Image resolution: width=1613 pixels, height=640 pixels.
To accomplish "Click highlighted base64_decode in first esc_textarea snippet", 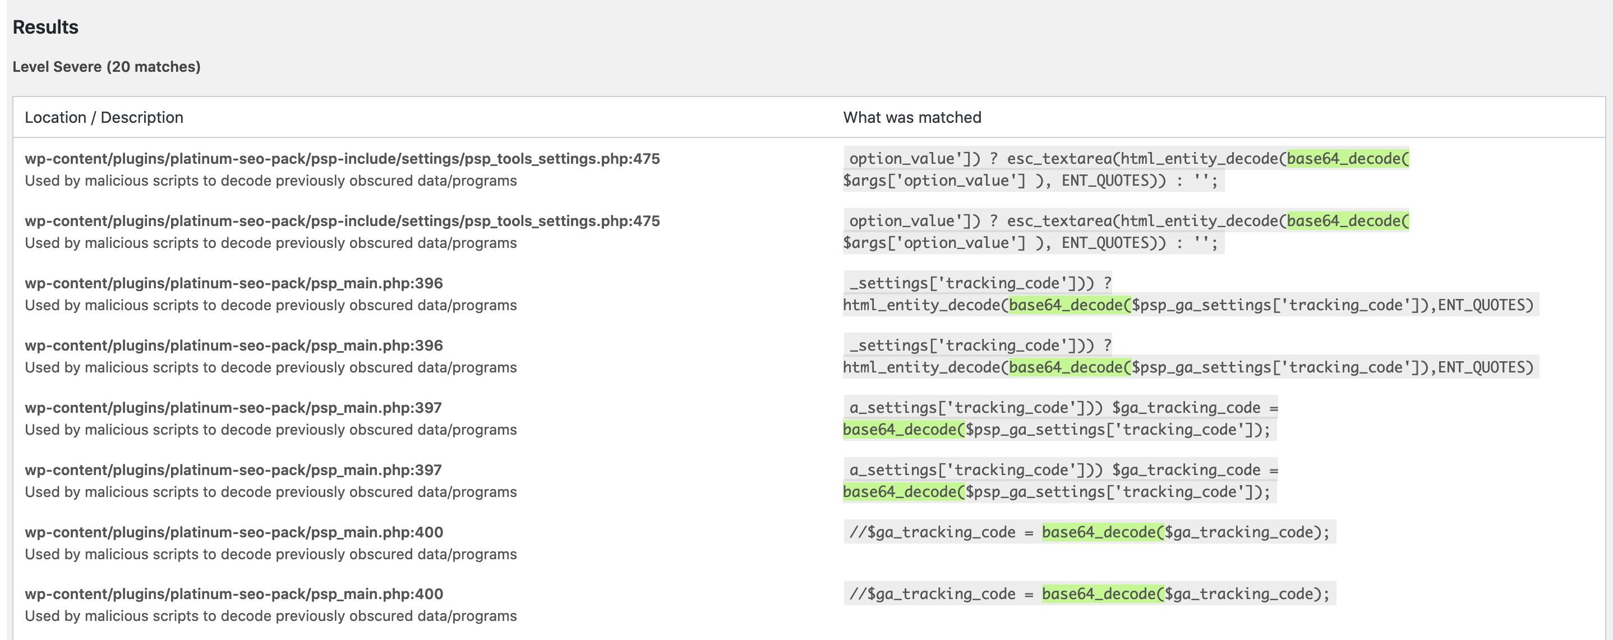I will [x=1347, y=158].
